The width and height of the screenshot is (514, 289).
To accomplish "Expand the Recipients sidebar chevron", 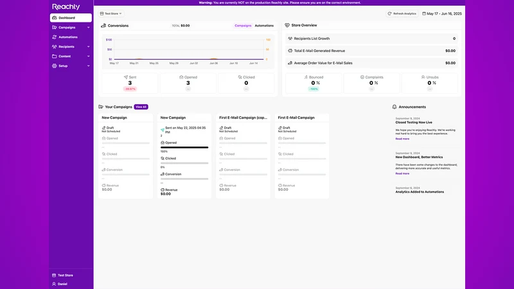I will 89,46.
